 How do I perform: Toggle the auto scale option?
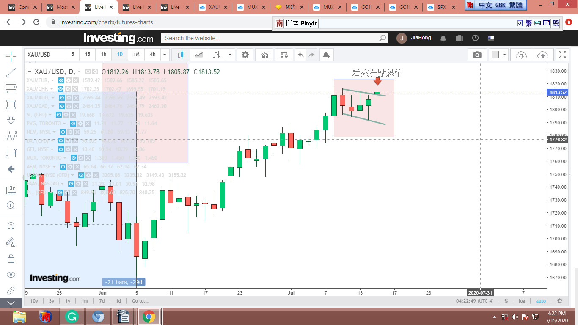(541, 301)
